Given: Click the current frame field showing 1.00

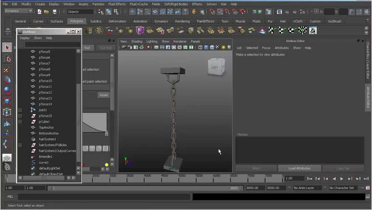Looking at the screenshot, I should tap(294, 178).
